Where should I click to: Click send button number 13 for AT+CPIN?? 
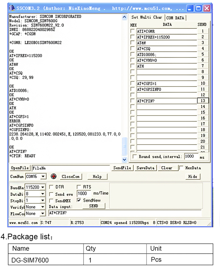coord(203,101)
